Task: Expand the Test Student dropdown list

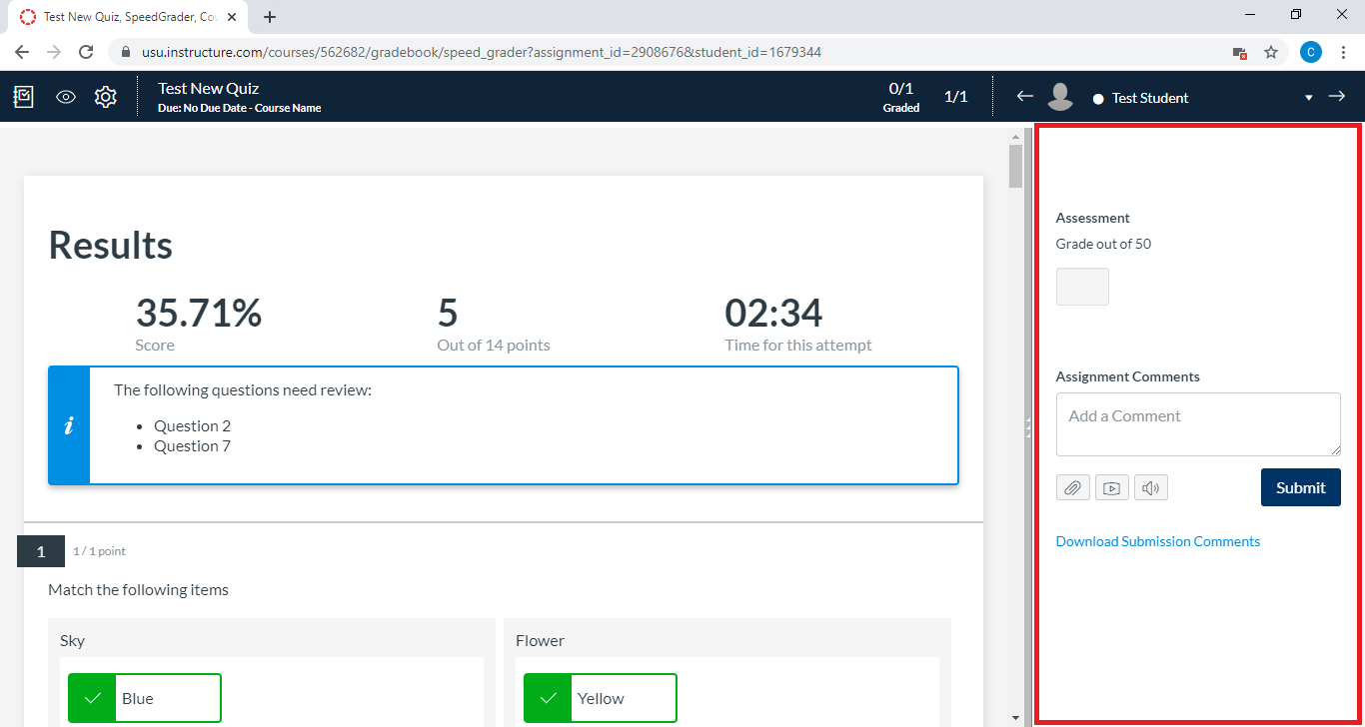Action: 1308,98
